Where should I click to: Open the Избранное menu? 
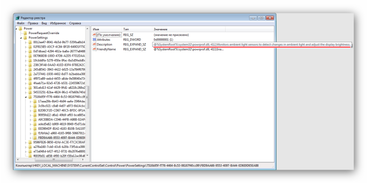click(58, 24)
